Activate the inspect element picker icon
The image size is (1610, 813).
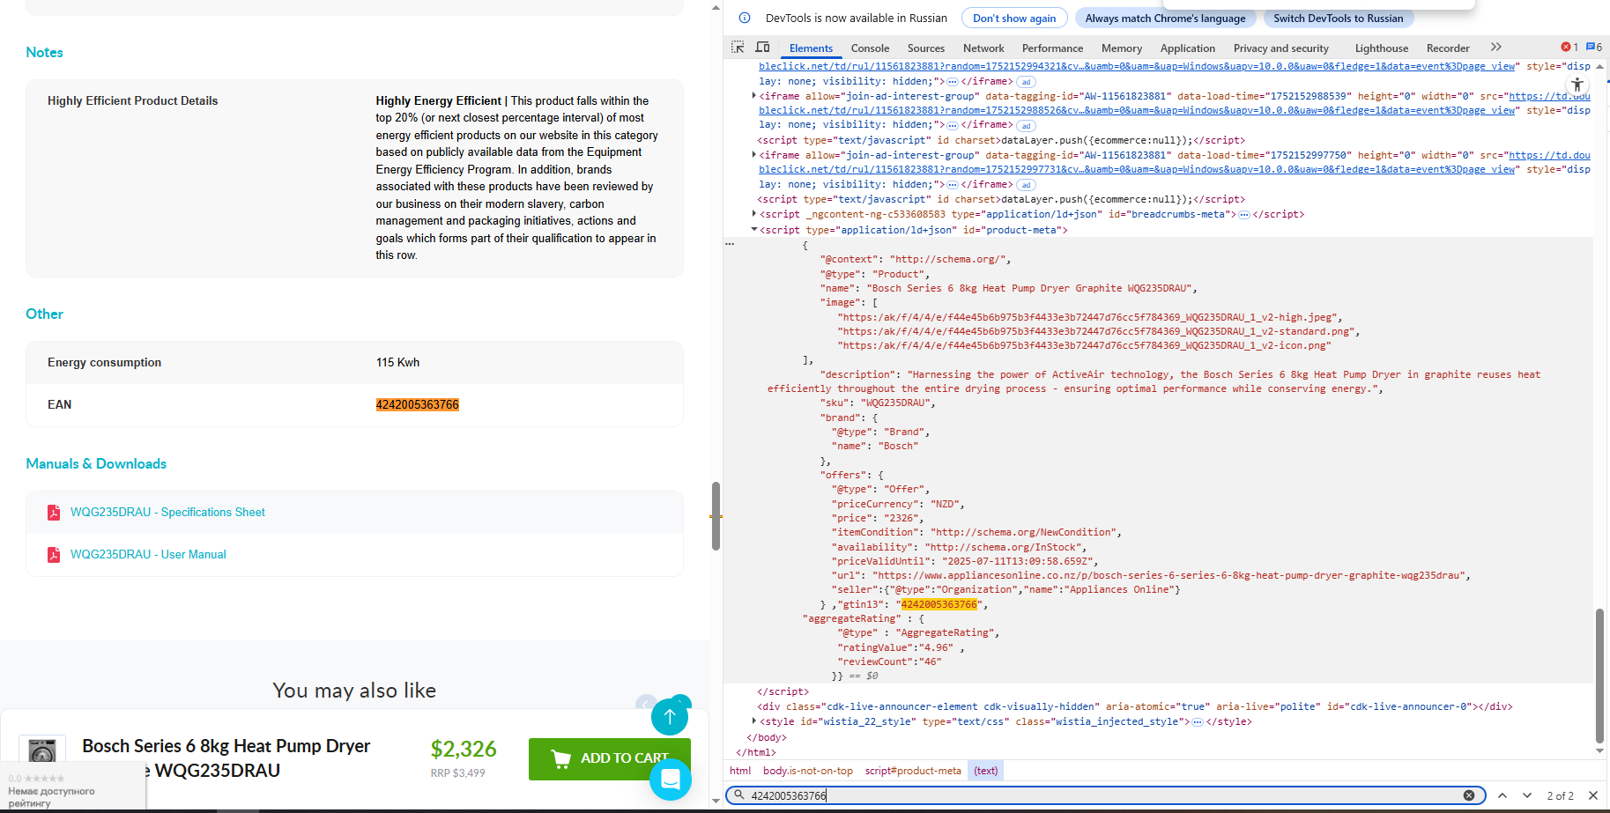[738, 48]
